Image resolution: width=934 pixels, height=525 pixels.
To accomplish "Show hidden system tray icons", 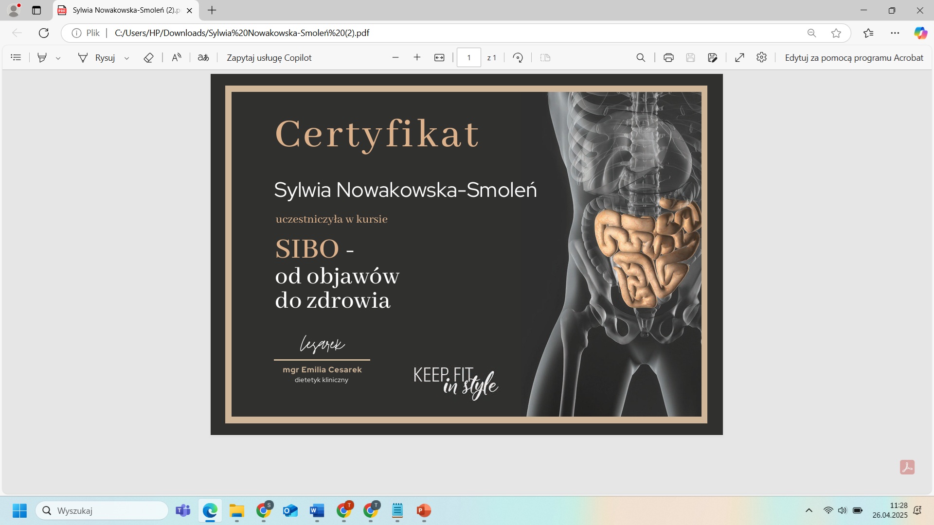I will coord(809,510).
